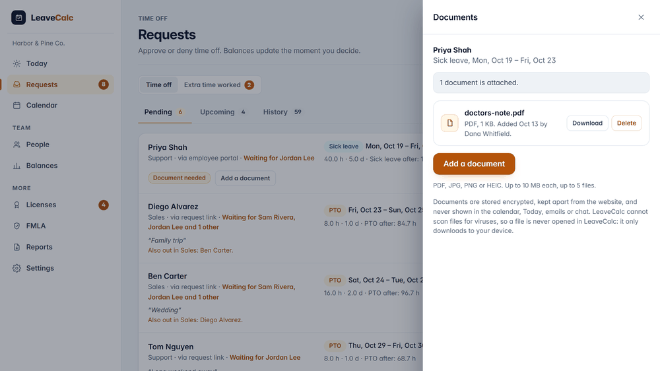This screenshot has width=660, height=371.
Task: Click the PTO tag on Tom Nguyen's request
Action: pos(335,346)
